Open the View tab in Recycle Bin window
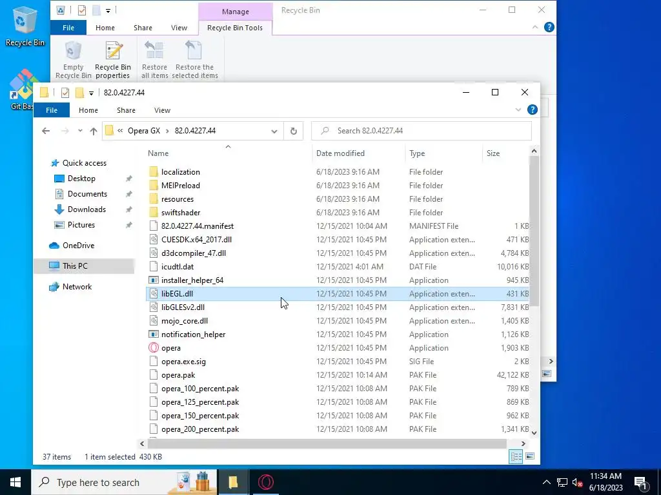Viewport: 661px width, 495px height. 179,28
